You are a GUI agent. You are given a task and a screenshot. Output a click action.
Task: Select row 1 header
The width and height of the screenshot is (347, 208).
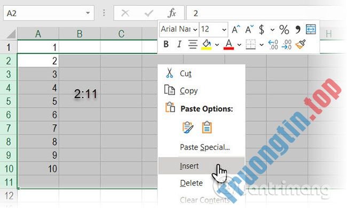click(x=9, y=47)
